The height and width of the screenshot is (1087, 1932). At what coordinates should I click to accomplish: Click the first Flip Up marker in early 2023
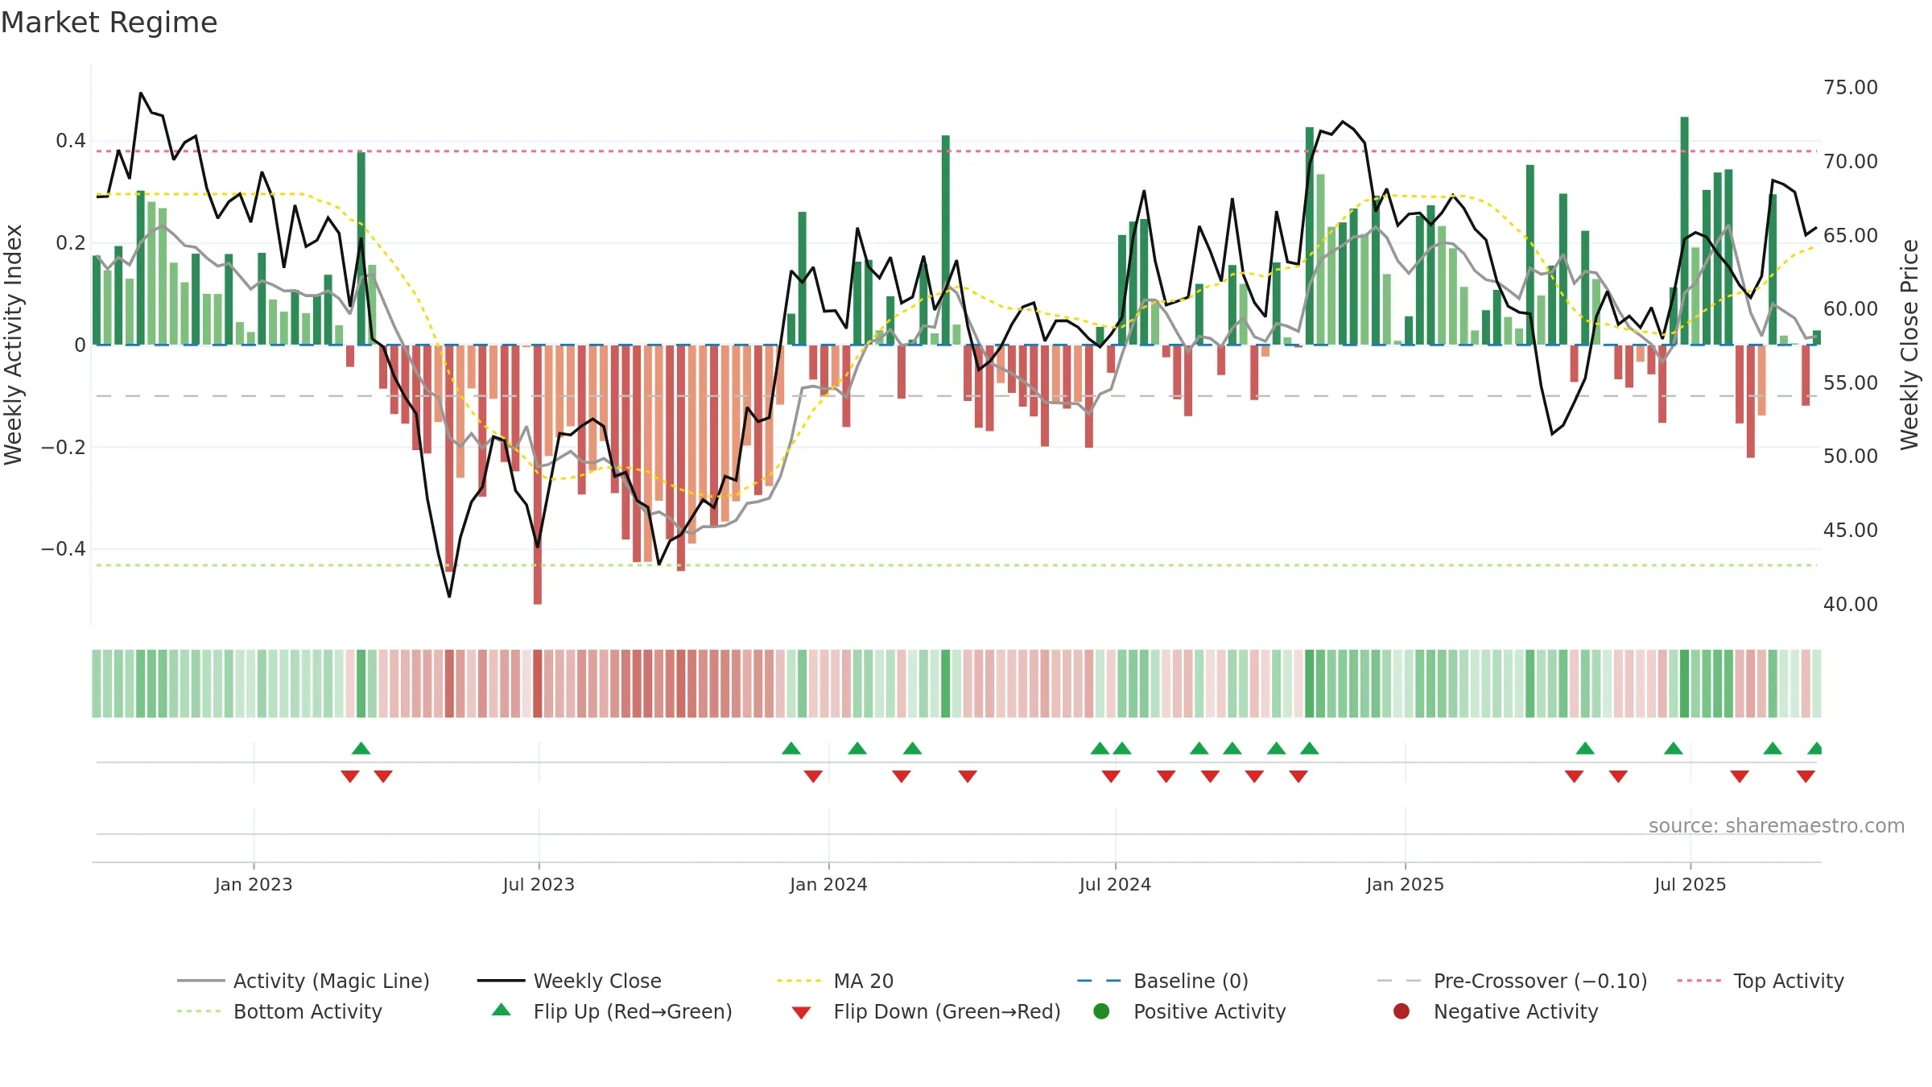tap(361, 749)
